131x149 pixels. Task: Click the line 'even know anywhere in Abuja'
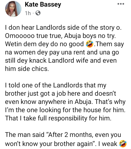point(65,102)
